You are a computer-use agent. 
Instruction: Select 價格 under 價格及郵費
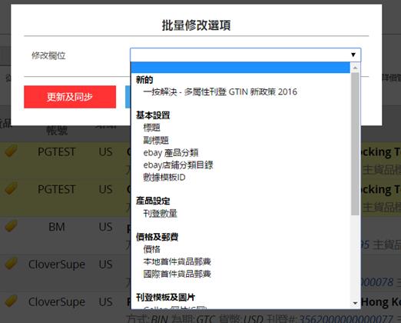(151, 249)
